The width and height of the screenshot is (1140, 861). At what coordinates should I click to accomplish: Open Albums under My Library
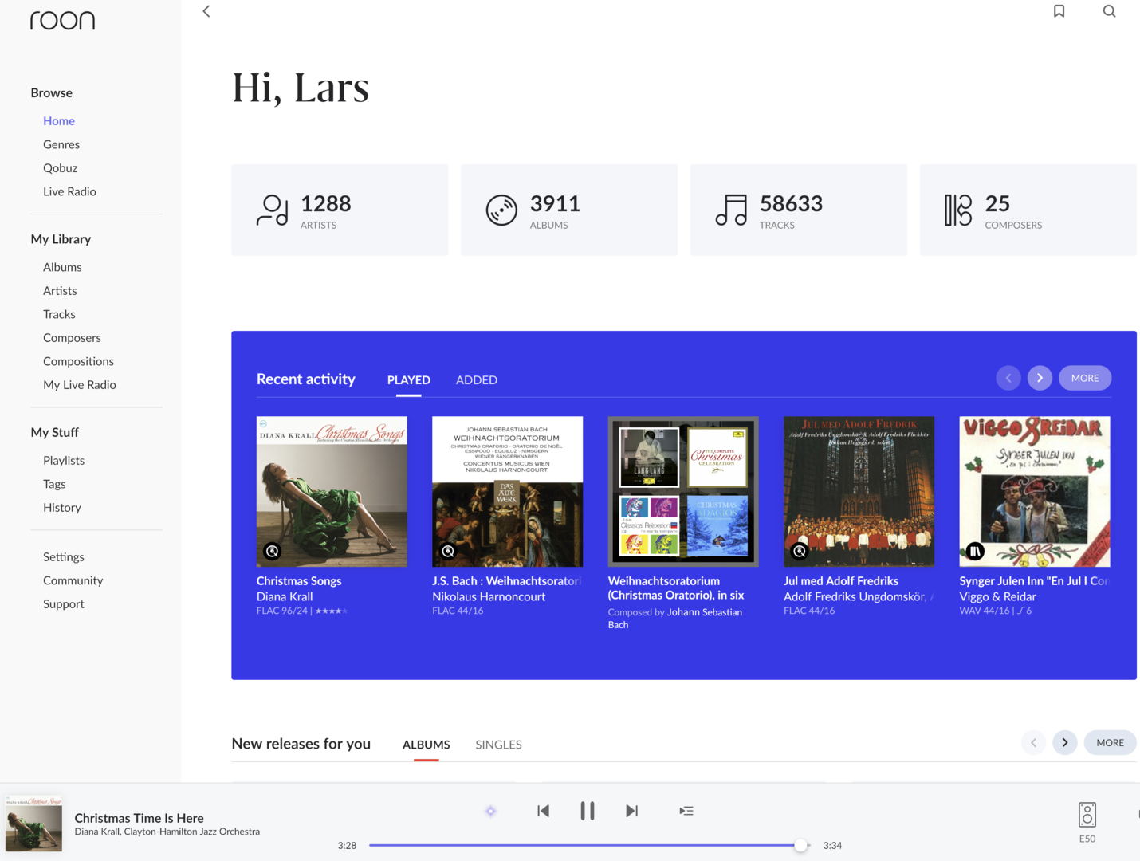tap(62, 267)
